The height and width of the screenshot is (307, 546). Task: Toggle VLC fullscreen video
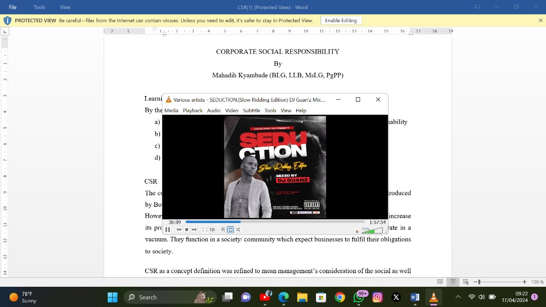click(x=205, y=230)
